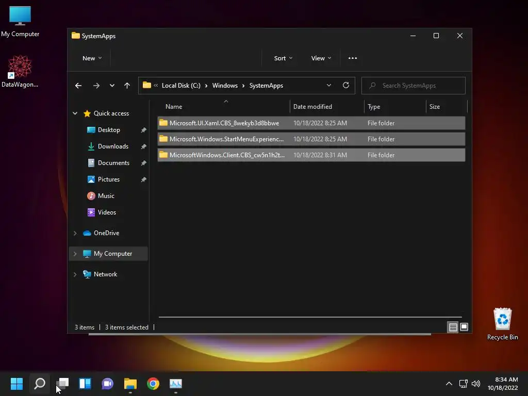Image resolution: width=528 pixels, height=396 pixels.
Task: Select Network in navigation pane
Action: pos(105,274)
